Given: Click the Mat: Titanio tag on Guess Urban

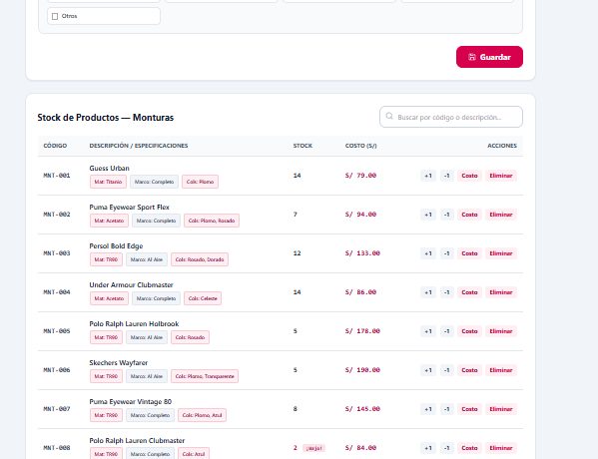Looking at the screenshot, I should point(108,182).
